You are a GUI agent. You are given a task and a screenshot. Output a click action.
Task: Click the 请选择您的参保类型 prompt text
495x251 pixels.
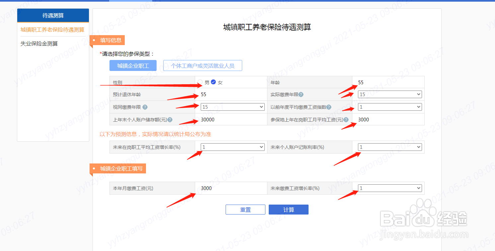[127, 54]
